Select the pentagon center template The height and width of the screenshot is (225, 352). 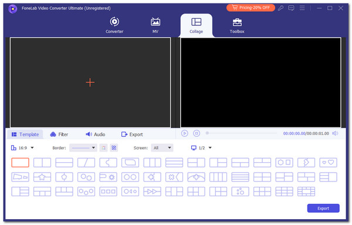pos(64,177)
